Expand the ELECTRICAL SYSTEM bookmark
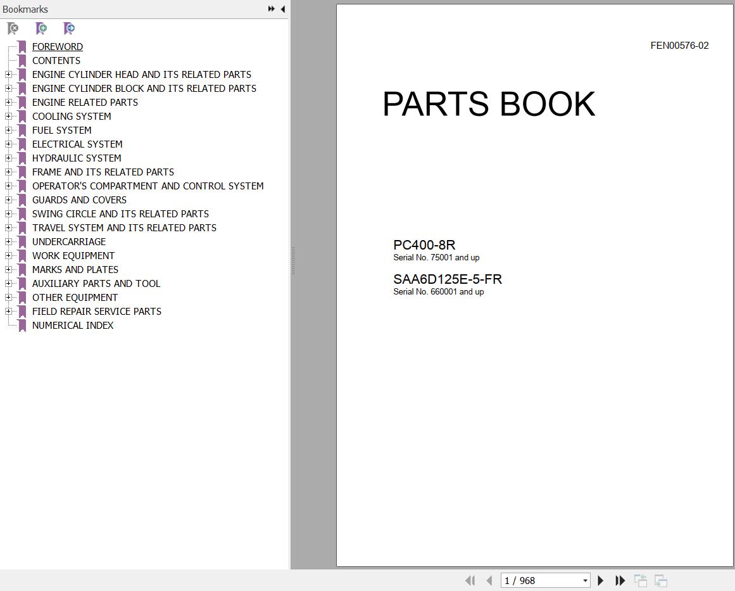 [x=8, y=144]
